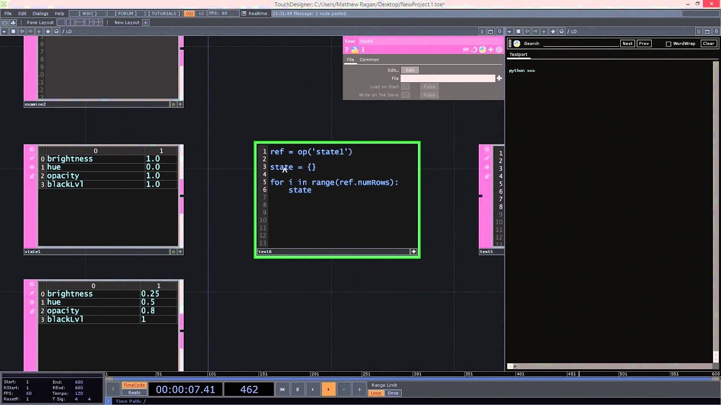
Task: Select the four-pane grid layout icon
Action: pos(99,22)
